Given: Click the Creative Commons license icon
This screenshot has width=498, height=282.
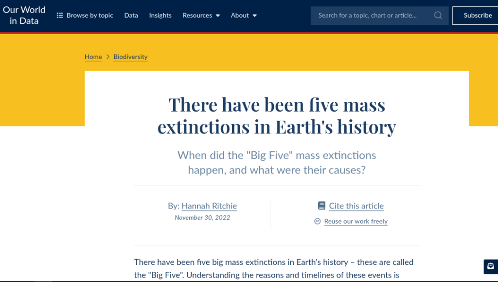Looking at the screenshot, I should (317, 221).
